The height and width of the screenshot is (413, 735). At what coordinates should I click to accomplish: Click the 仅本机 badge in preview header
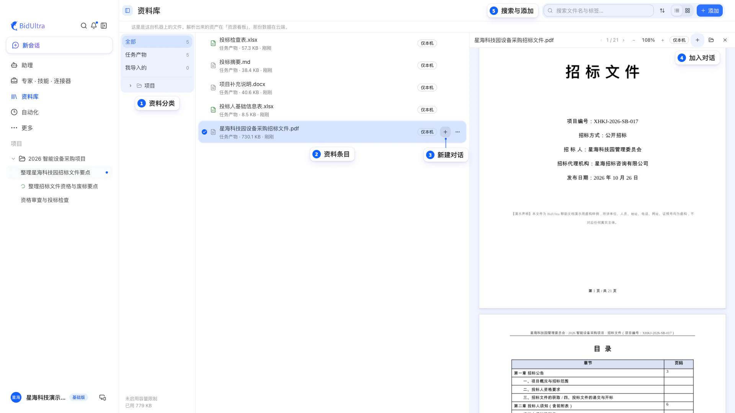pyautogui.click(x=679, y=40)
